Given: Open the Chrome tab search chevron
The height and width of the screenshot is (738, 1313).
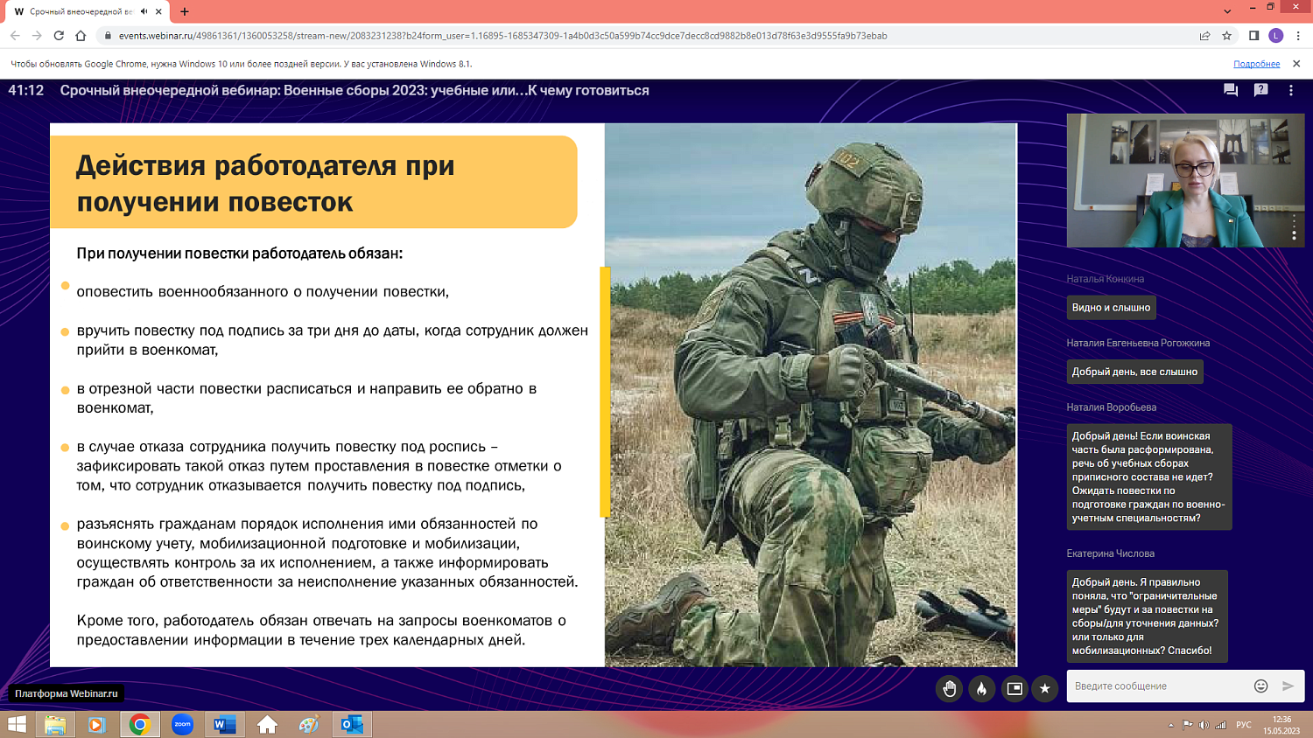Looking at the screenshot, I should [x=1227, y=11].
